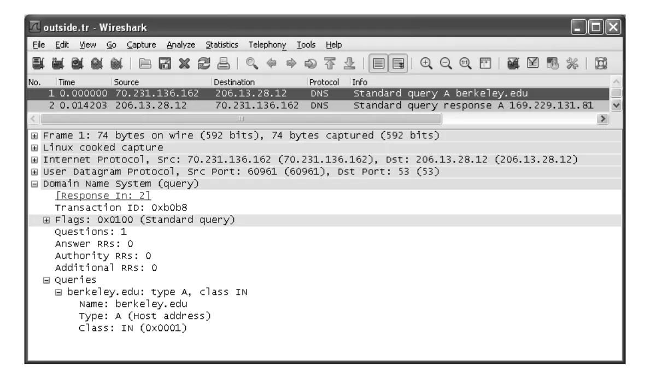Open the Analyze menu
This screenshot has height=373, width=650.
[181, 45]
